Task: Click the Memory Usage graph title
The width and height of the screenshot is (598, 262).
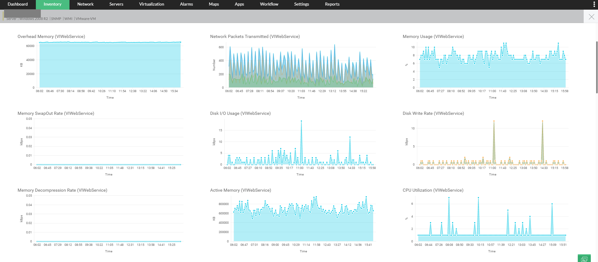Action: (433, 36)
